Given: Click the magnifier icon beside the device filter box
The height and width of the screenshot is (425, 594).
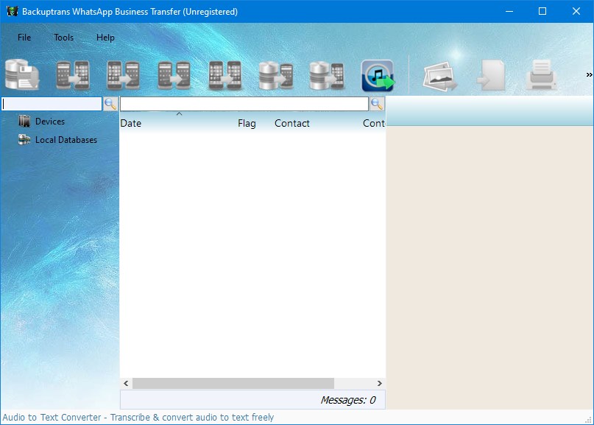Looking at the screenshot, I should pyautogui.click(x=110, y=104).
